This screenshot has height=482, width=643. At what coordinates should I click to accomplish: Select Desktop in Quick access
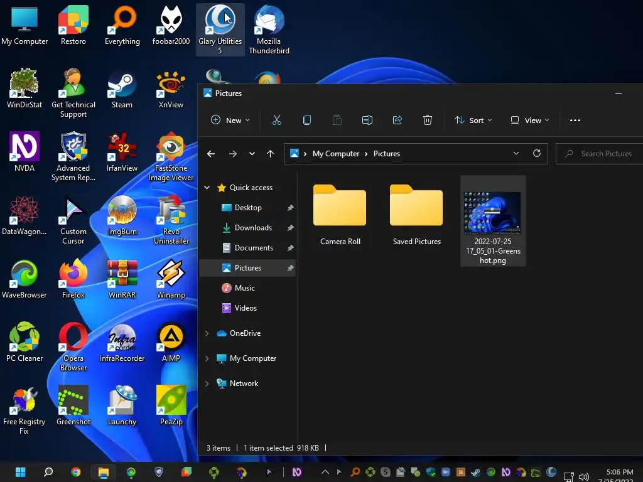[247, 208]
